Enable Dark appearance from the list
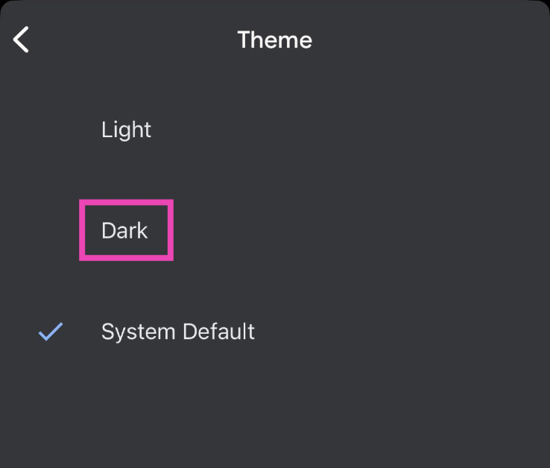550x468 pixels. (x=125, y=231)
